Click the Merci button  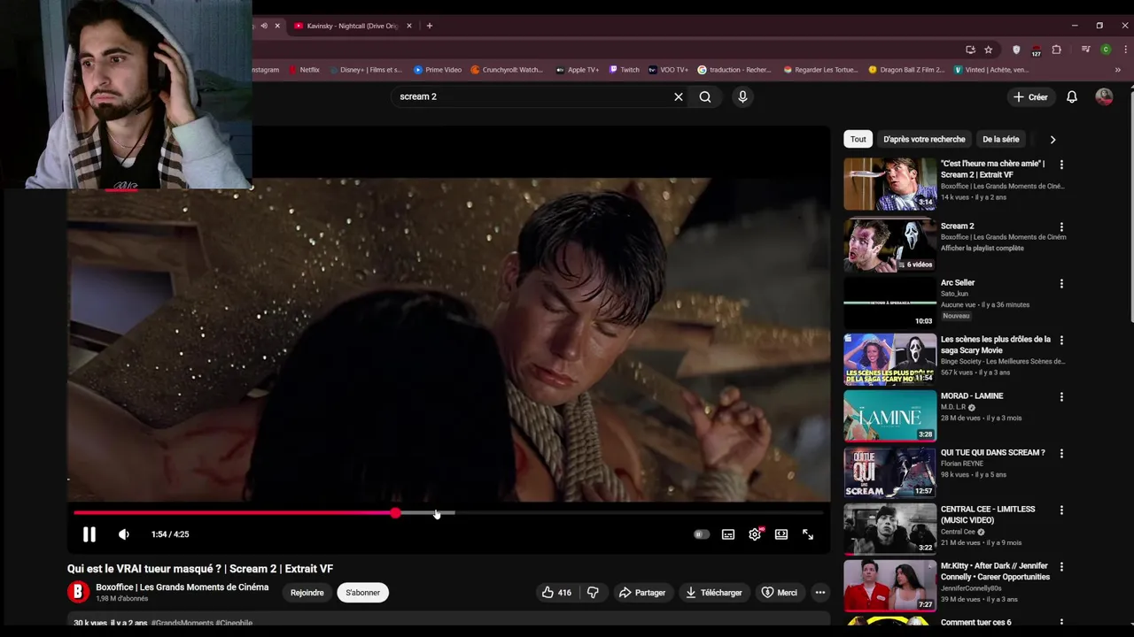point(779,593)
